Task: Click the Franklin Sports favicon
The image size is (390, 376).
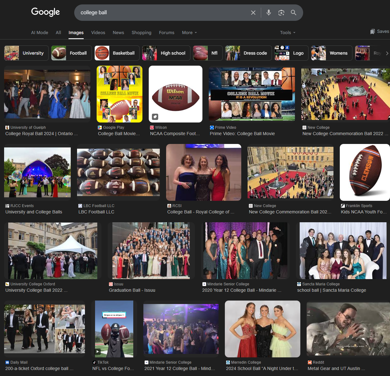Action: (x=343, y=206)
